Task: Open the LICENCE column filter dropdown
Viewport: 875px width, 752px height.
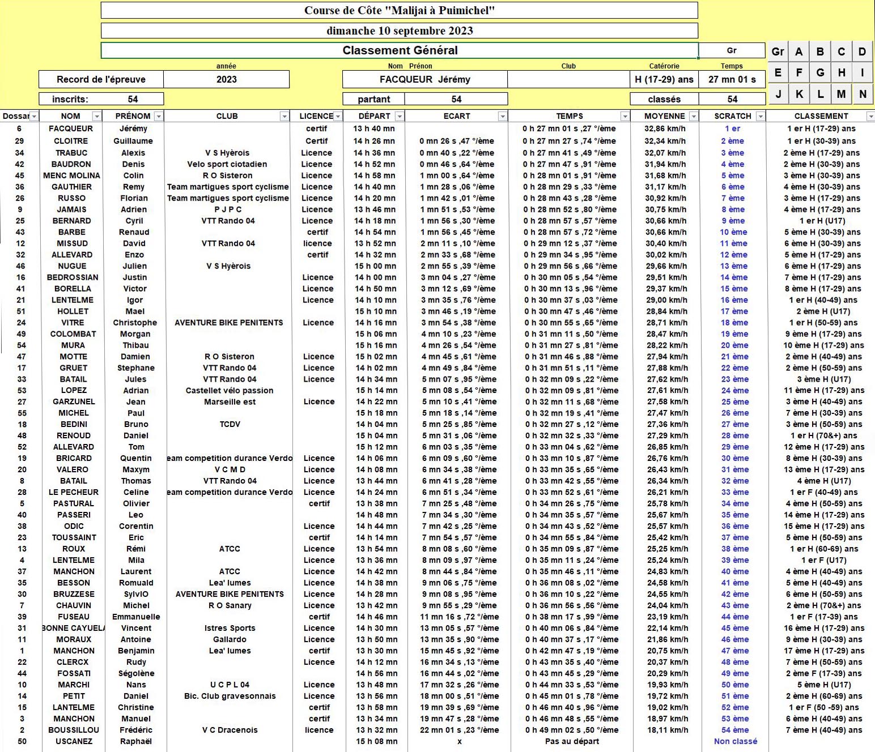Action: point(338,116)
